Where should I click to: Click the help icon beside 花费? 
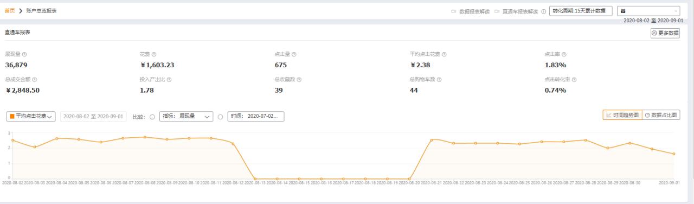[x=155, y=54]
